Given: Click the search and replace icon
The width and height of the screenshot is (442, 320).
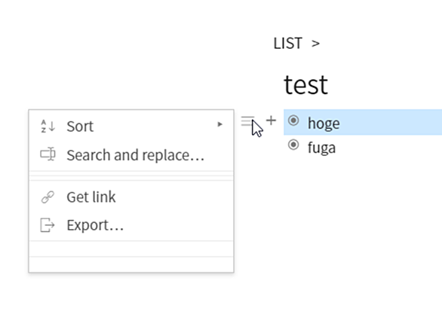Looking at the screenshot, I should pos(48,154).
